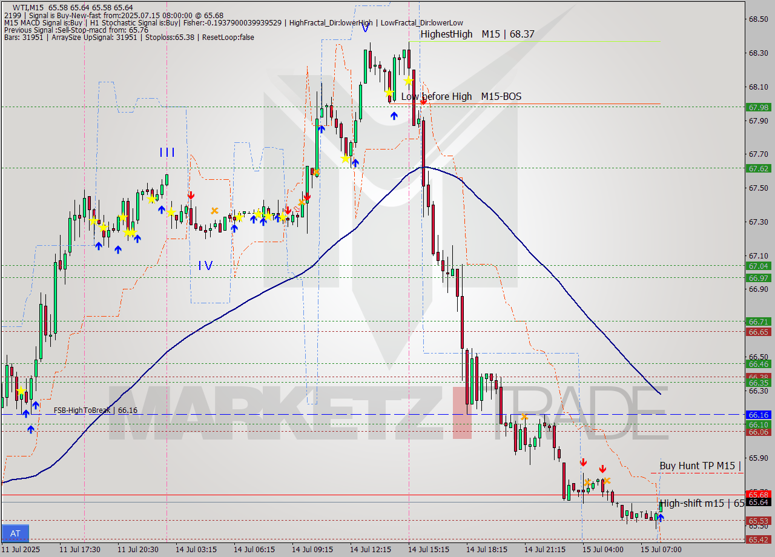Expand the IV wave annotation
This screenshot has width=775, height=557.
(x=206, y=265)
